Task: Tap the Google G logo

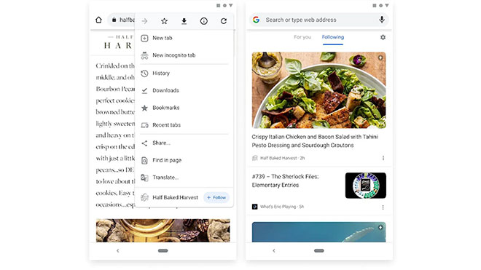Action: [256, 20]
